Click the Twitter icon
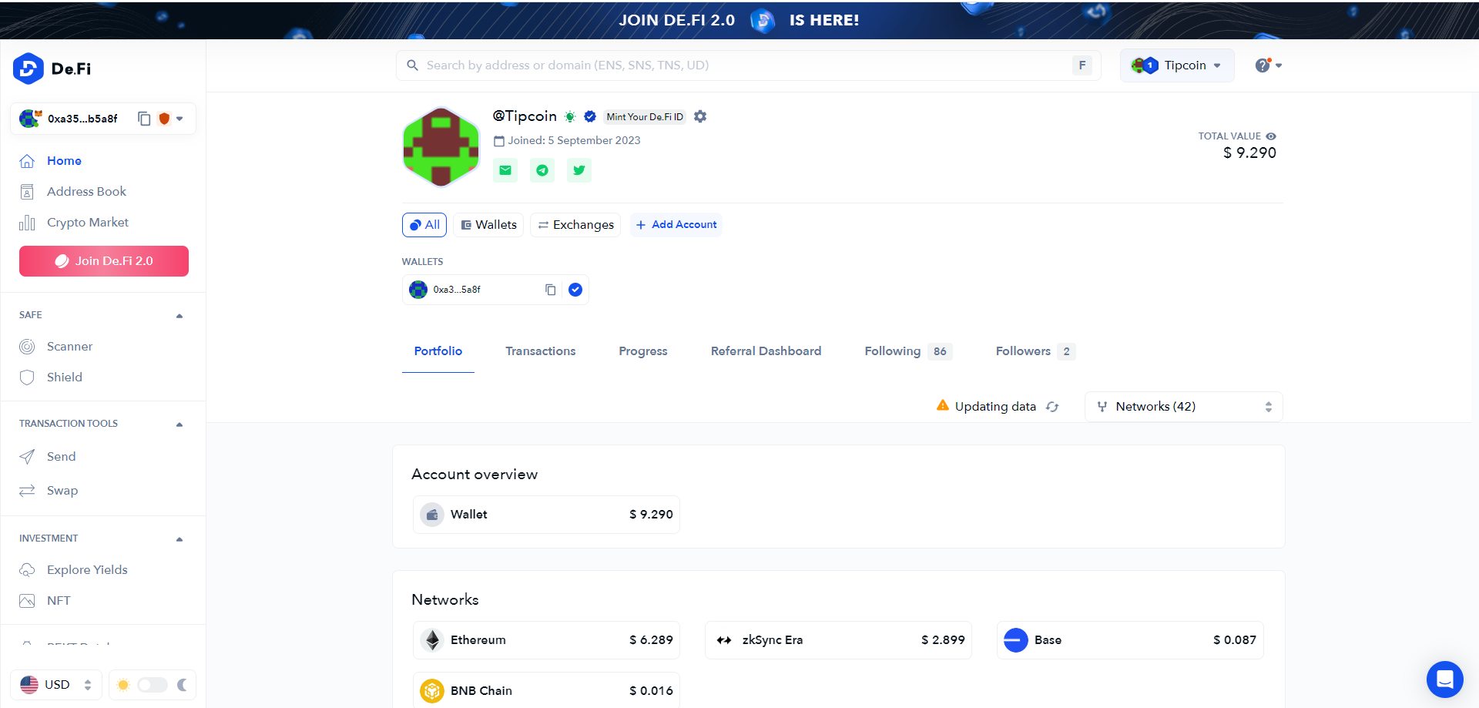This screenshot has height=708, width=1479. coord(579,170)
